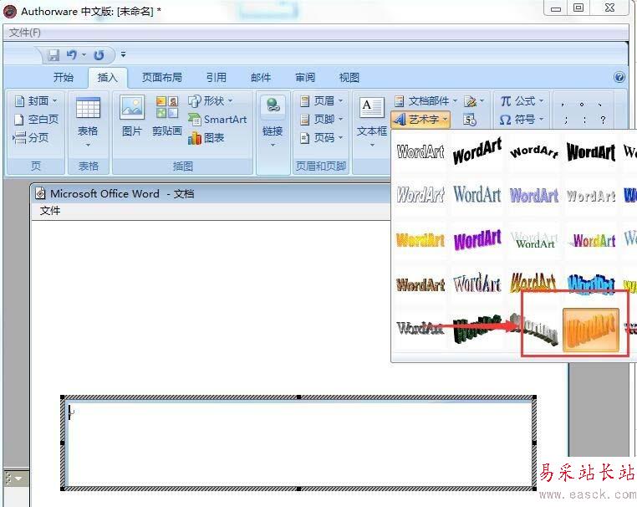Choose the bold purple WordArt style
Image resolution: width=637 pixels, height=507 pixels.
point(477,239)
